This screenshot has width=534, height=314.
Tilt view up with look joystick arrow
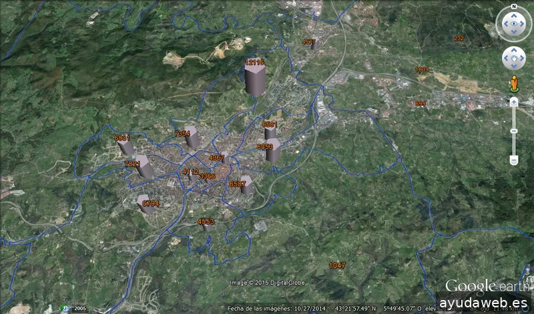(x=514, y=15)
